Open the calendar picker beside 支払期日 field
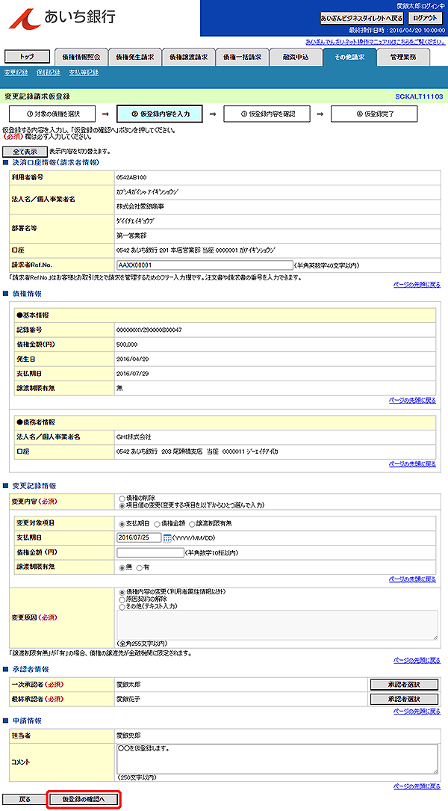Viewport: 448px width, 811px height. (x=167, y=538)
